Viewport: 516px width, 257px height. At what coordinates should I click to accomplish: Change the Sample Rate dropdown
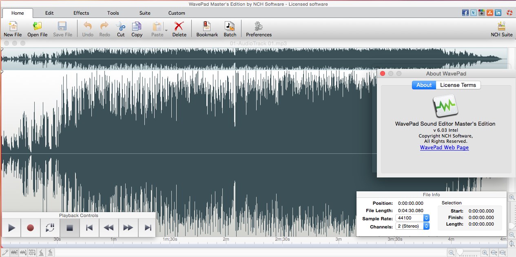(412, 218)
